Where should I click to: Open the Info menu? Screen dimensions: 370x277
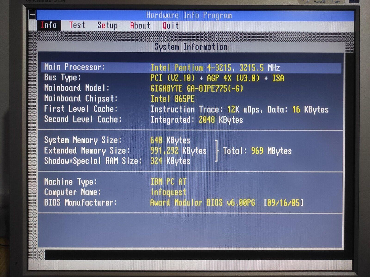pyautogui.click(x=49, y=25)
